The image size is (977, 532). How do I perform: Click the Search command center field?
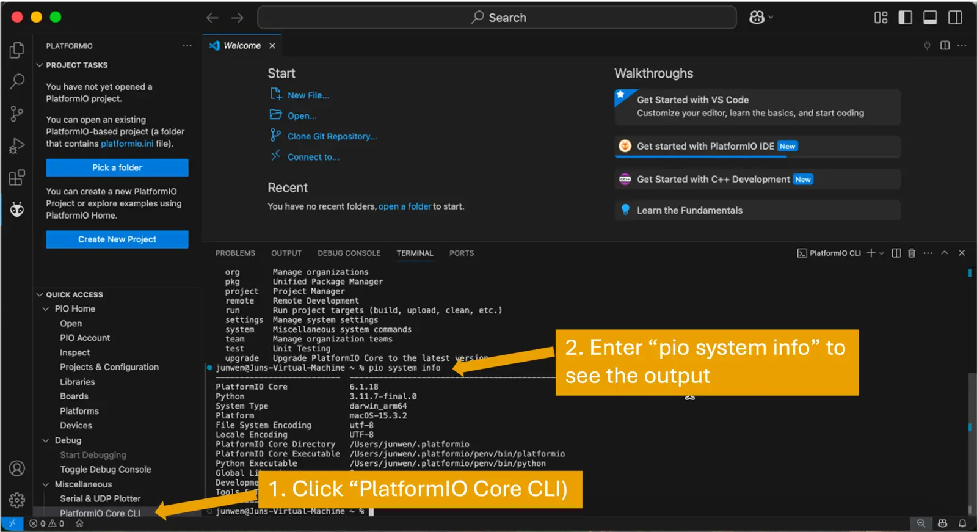[x=496, y=18]
